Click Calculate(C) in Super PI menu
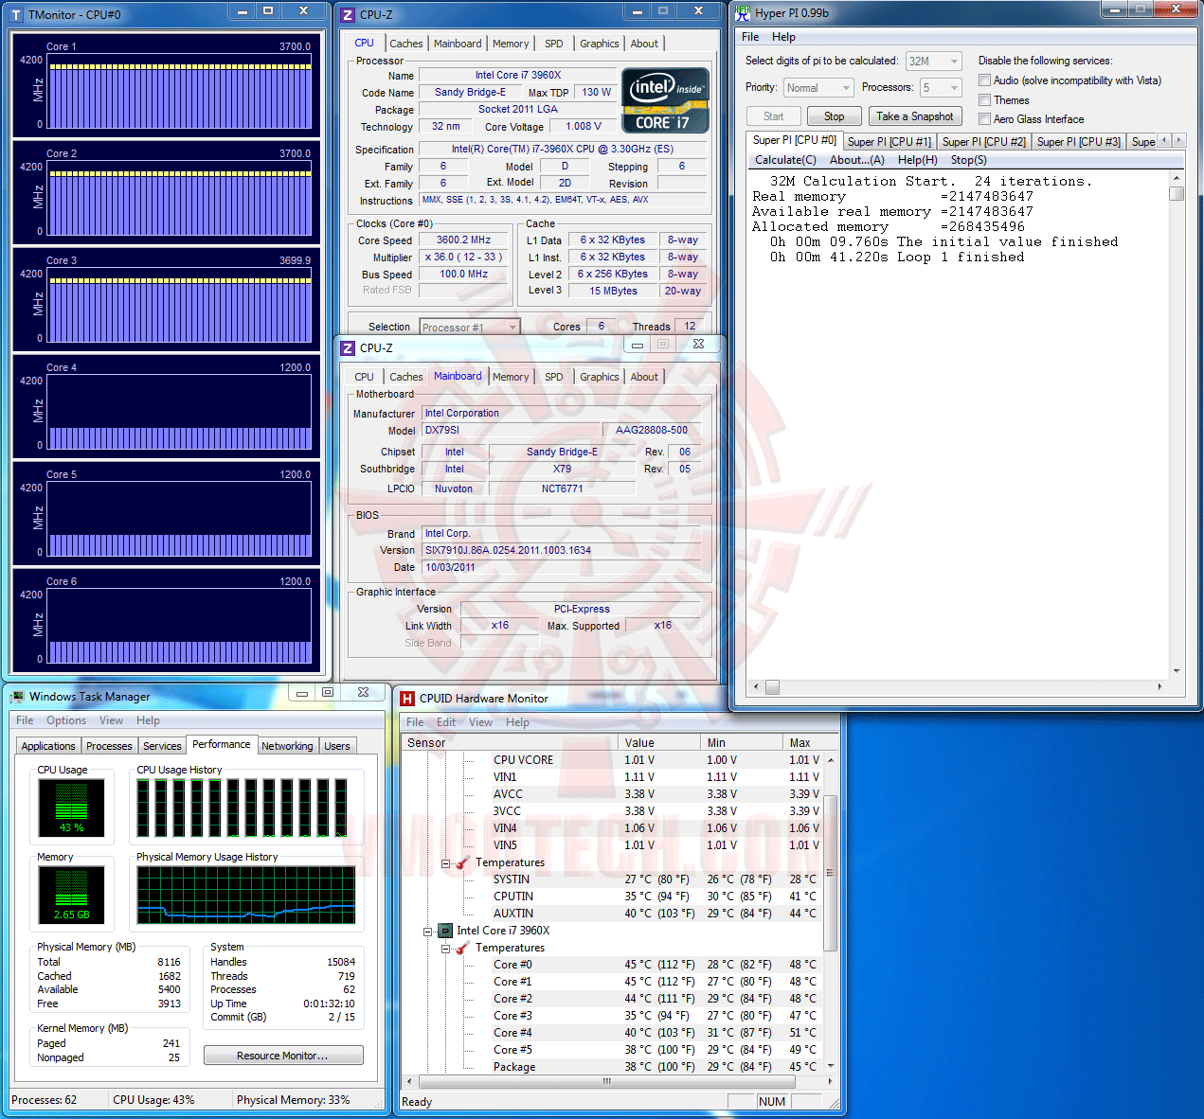Image resolution: width=1204 pixels, height=1119 pixels. (x=785, y=160)
